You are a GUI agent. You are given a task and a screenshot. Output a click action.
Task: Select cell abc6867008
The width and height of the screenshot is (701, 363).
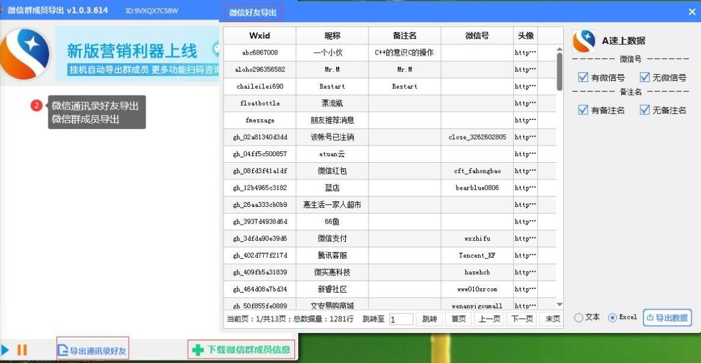[260, 53]
